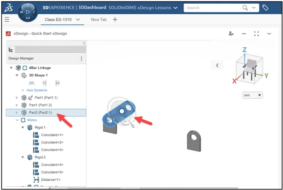Select the XY plane icon under 3D Shape 1
Image resolution: width=283 pixels, height=190 pixels.
[32, 83]
